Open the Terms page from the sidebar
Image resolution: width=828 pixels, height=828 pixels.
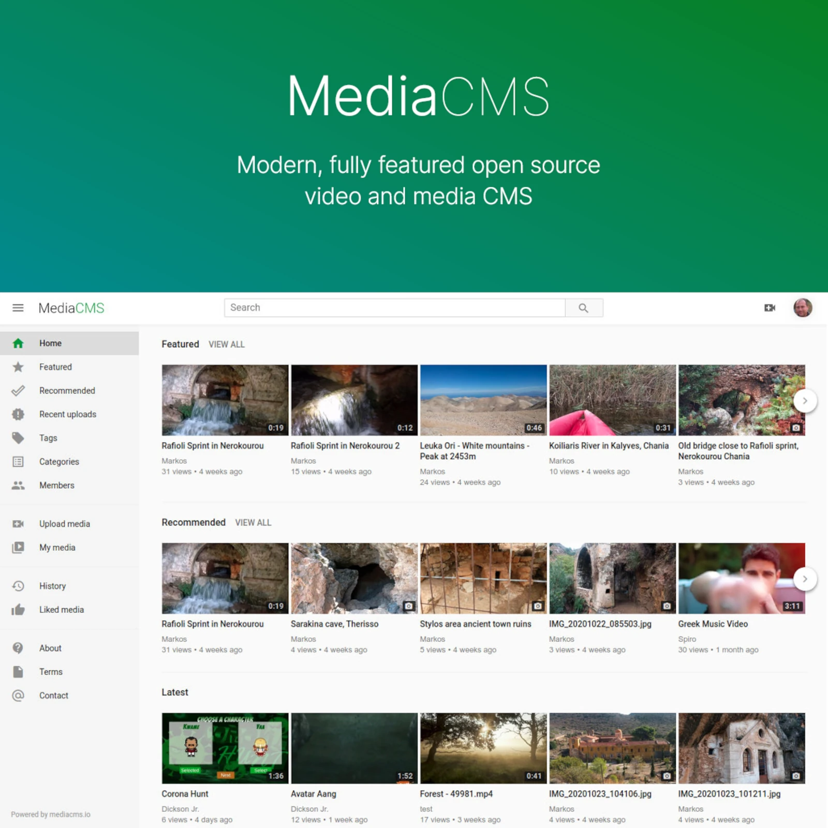[x=50, y=672]
